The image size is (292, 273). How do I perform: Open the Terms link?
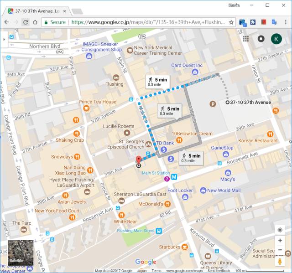pyautogui.click(x=156, y=271)
